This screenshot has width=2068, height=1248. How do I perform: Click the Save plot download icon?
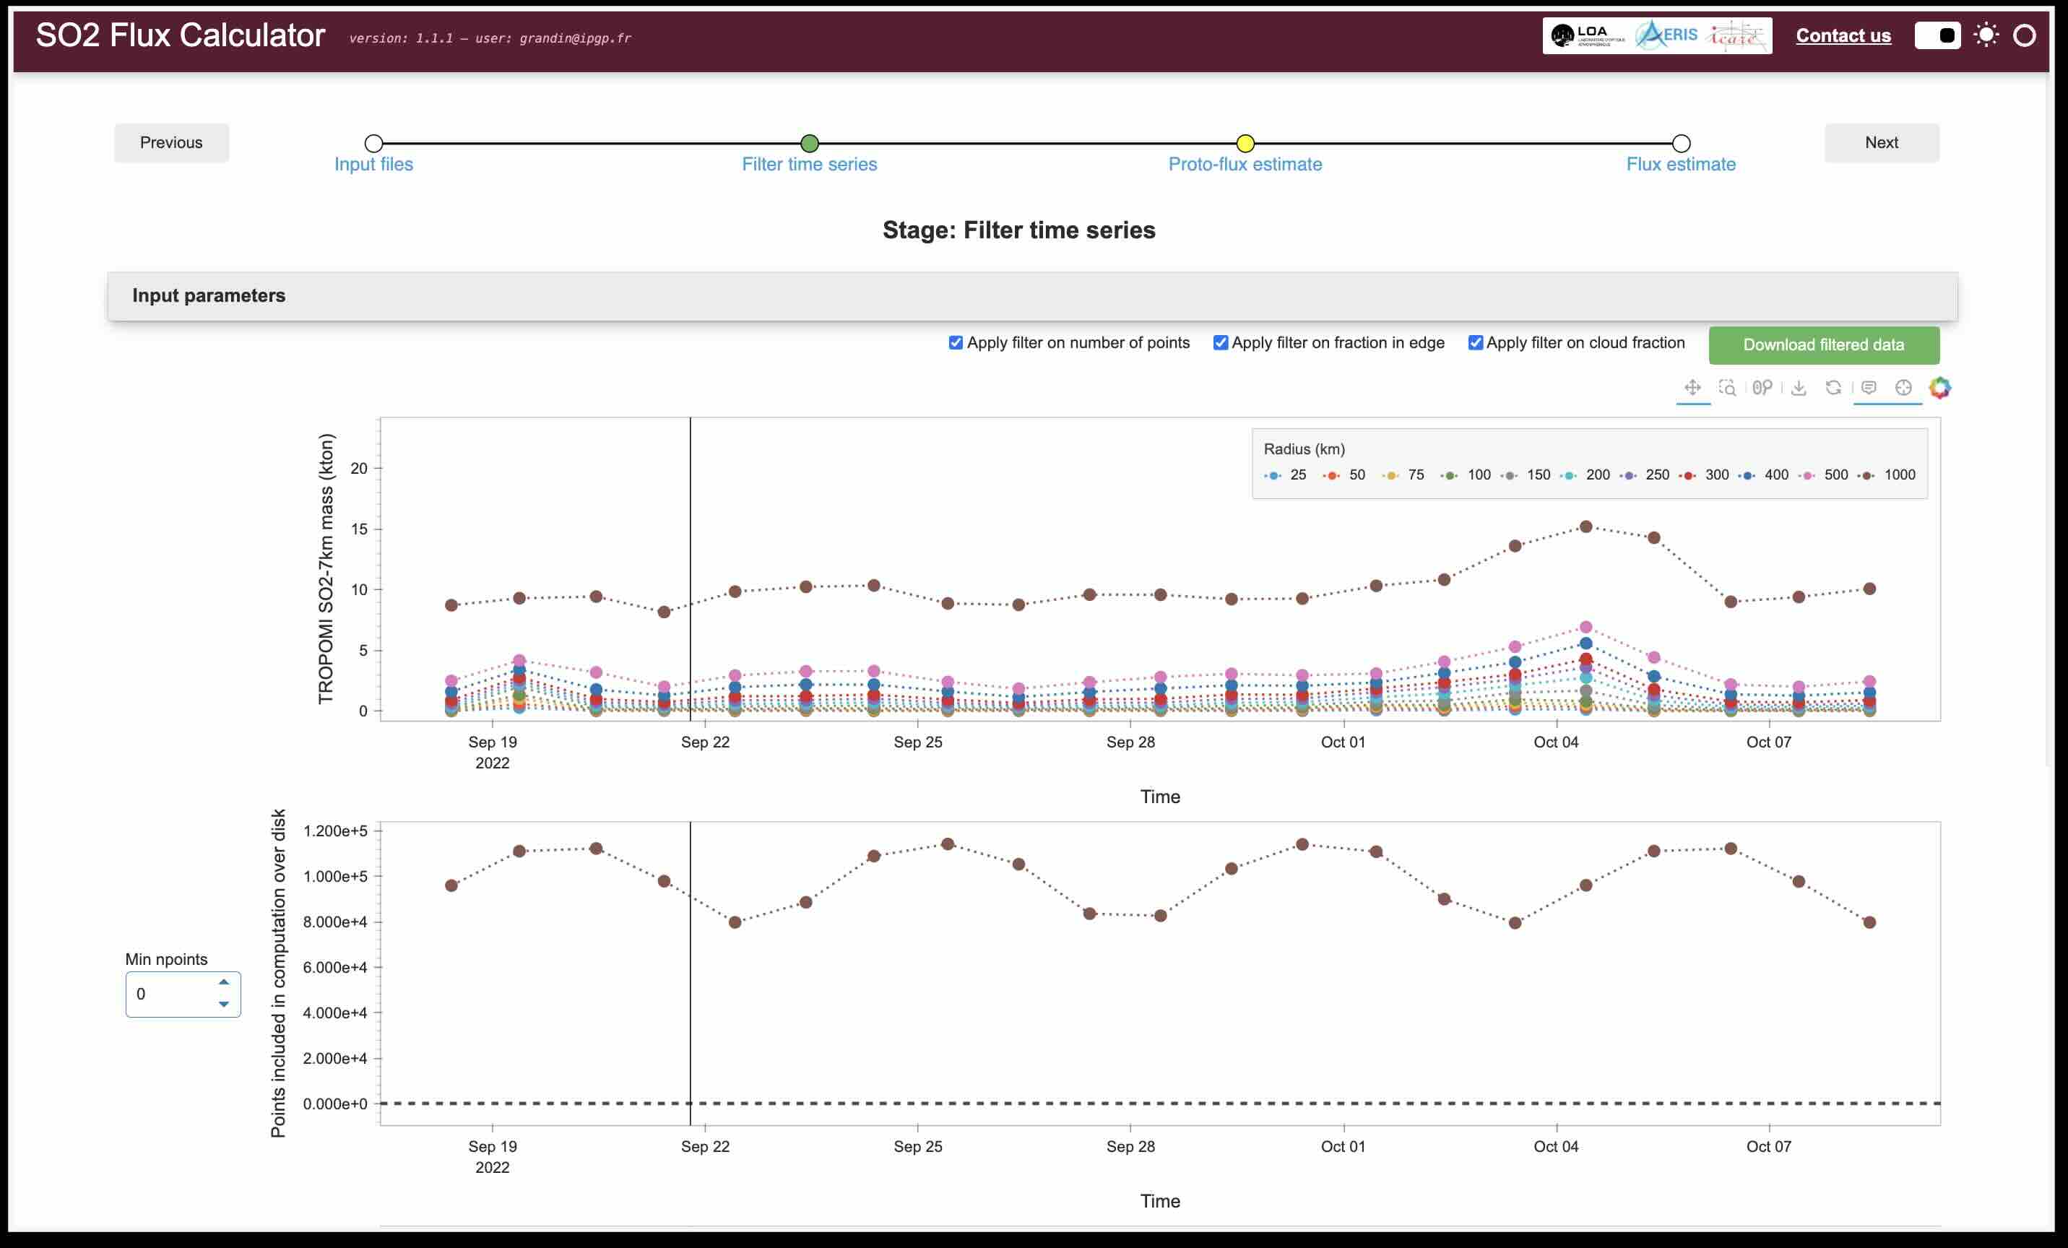(x=1799, y=388)
